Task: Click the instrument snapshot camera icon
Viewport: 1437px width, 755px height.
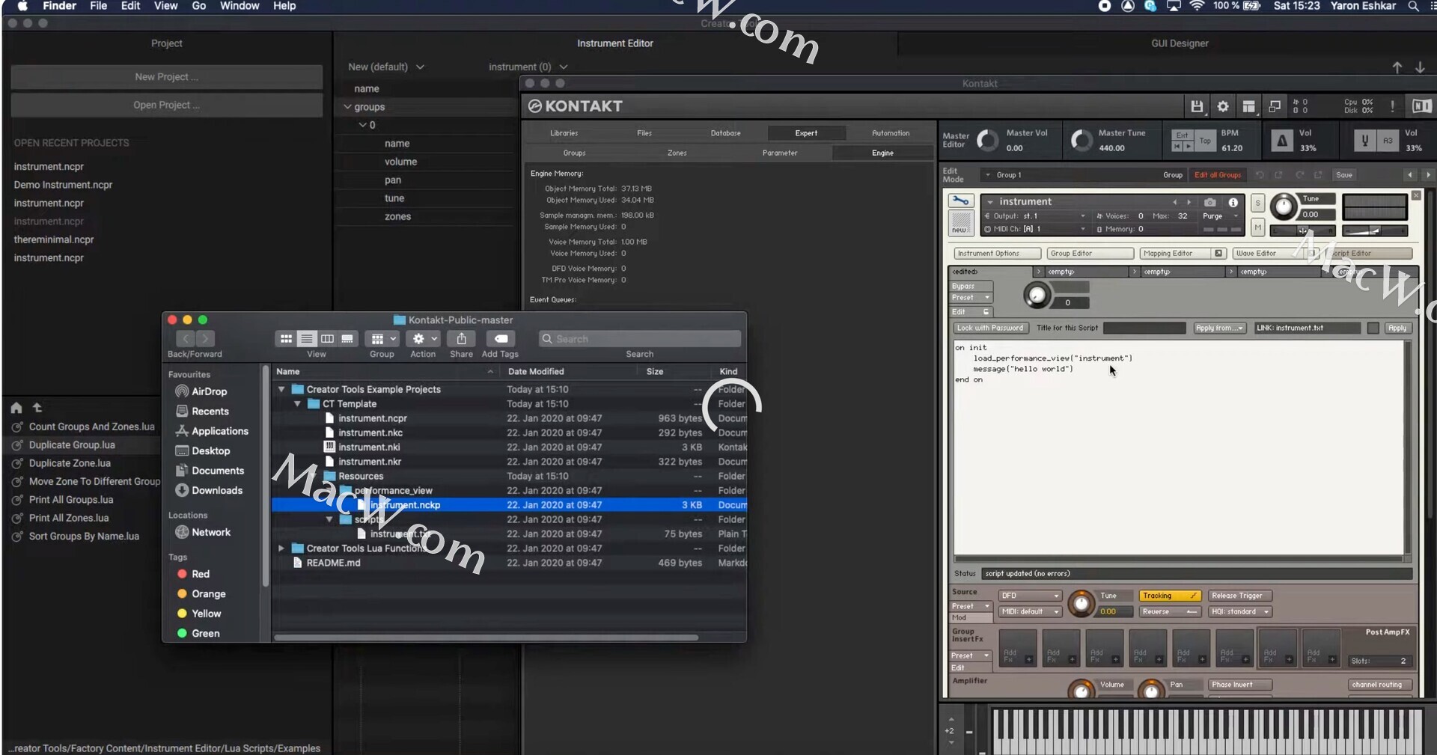Action: pos(1209,202)
